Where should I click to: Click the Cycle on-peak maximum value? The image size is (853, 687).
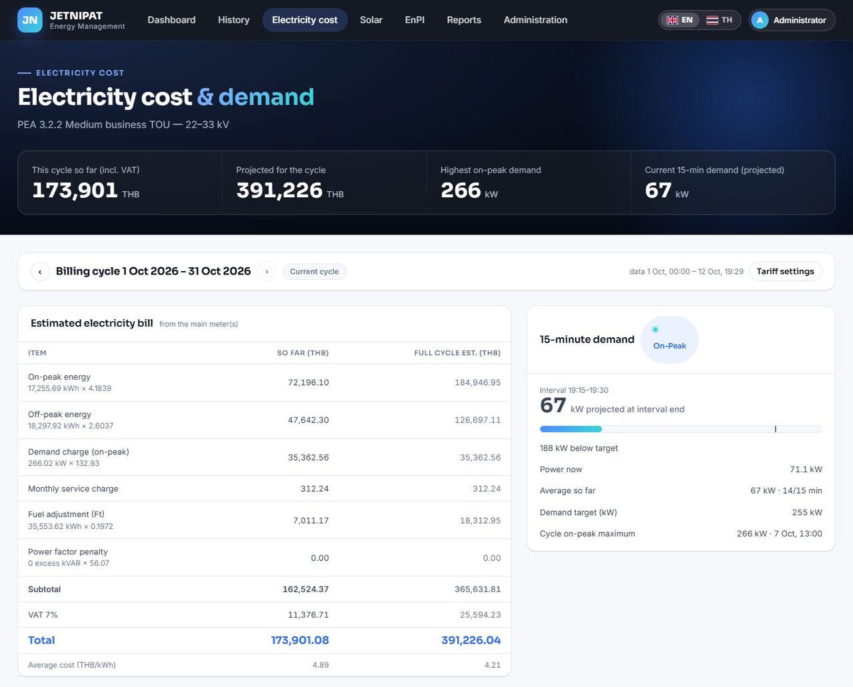[x=779, y=534]
